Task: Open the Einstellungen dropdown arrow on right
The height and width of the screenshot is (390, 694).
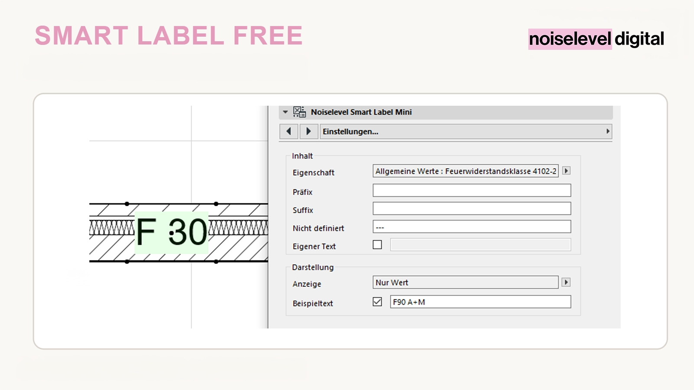Action: pyautogui.click(x=608, y=131)
